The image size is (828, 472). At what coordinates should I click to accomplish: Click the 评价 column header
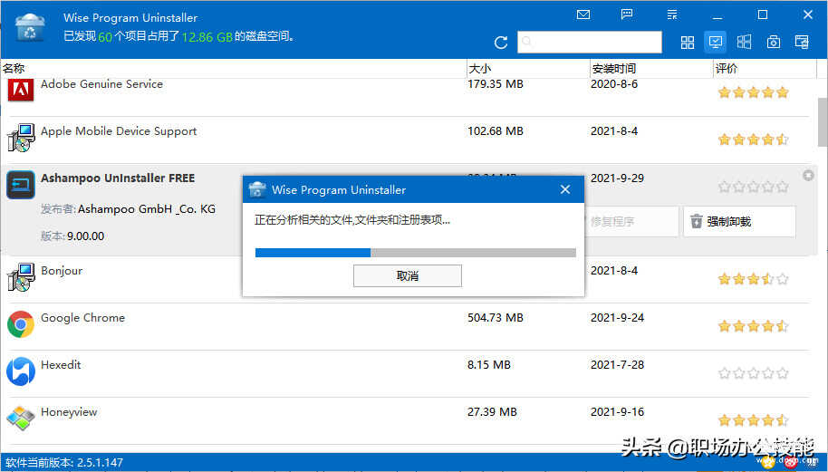(727, 69)
